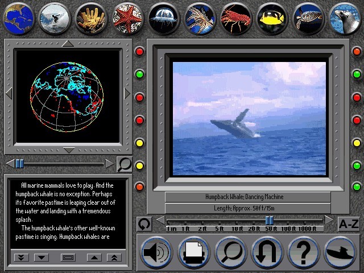Select the surfer wave category icon
364x273 pixels.
point(55,19)
